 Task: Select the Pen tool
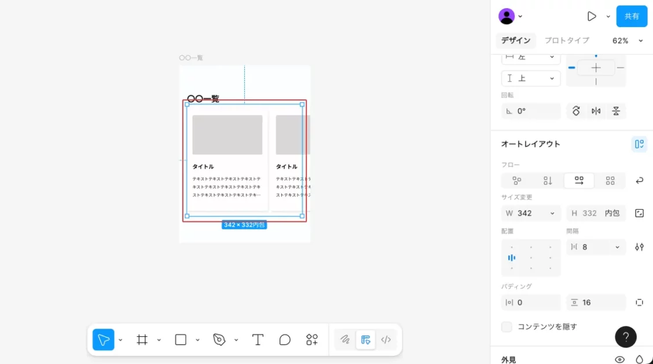219,340
